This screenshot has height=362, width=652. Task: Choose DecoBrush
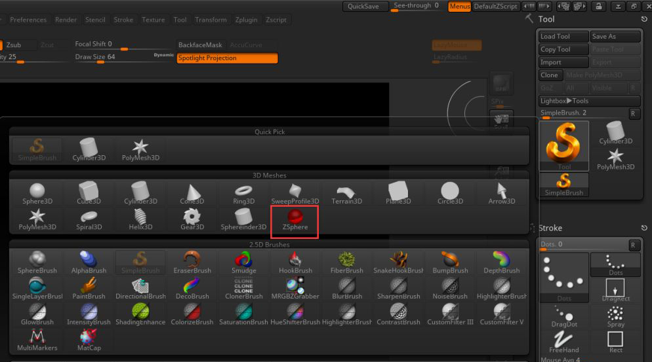coord(192,289)
